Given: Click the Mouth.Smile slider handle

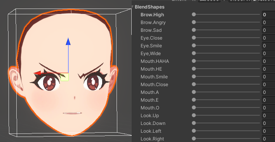Looking at the screenshot, I should [x=194, y=76].
